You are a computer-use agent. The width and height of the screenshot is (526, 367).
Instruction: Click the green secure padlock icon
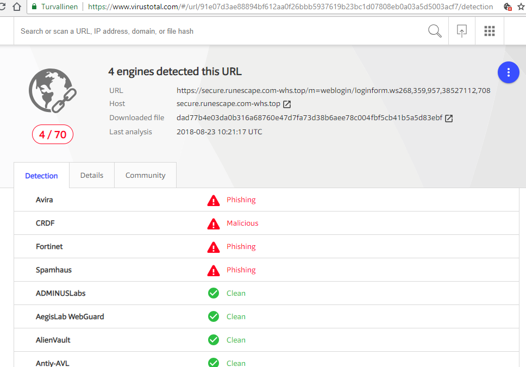pos(34,7)
